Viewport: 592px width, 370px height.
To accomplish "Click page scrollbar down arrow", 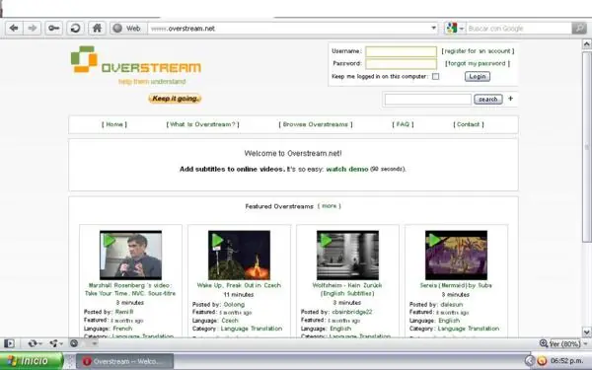I will (586, 333).
